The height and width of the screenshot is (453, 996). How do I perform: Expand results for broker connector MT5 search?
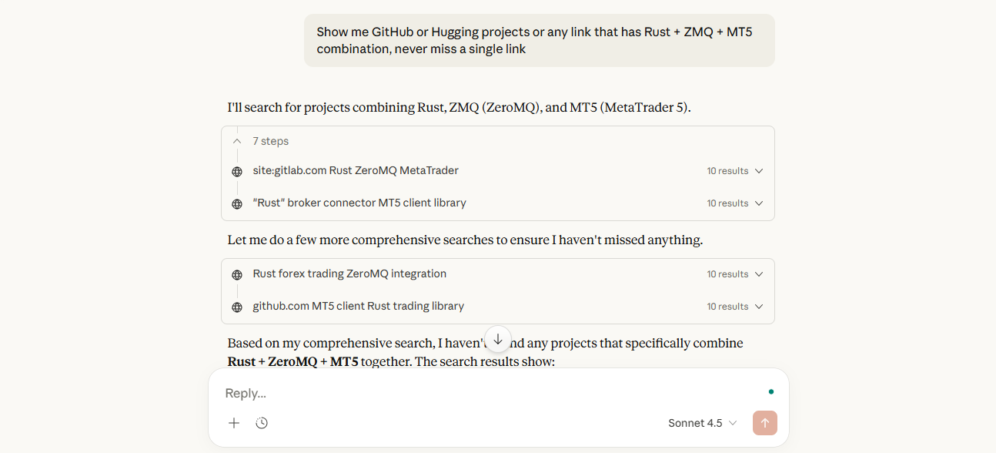click(x=758, y=203)
